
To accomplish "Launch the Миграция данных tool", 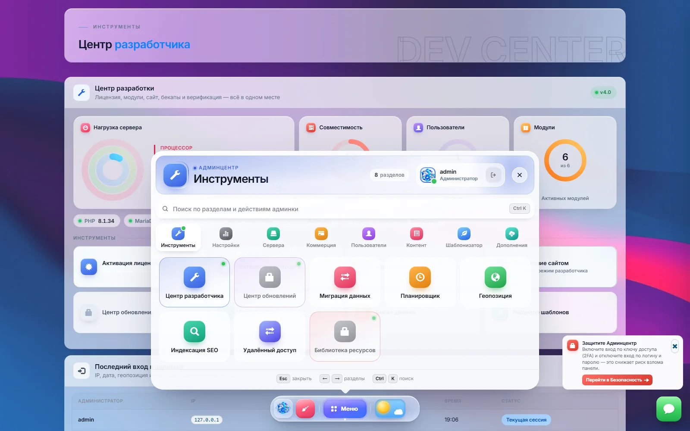I will pos(345,282).
